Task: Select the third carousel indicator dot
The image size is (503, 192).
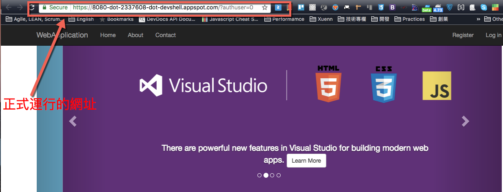Action: pyautogui.click(x=272, y=175)
